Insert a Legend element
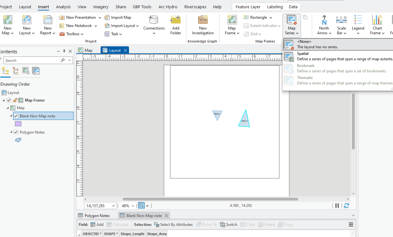393x237 pixels. [x=358, y=25]
